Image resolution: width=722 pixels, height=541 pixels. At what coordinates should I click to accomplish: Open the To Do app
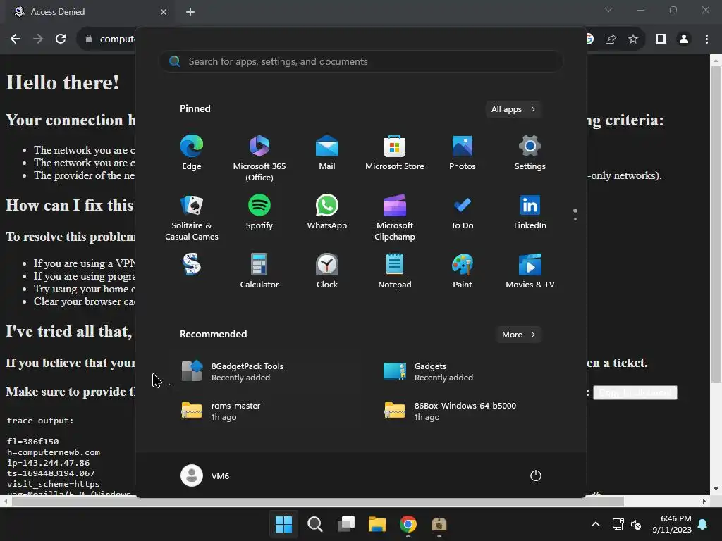(x=463, y=212)
